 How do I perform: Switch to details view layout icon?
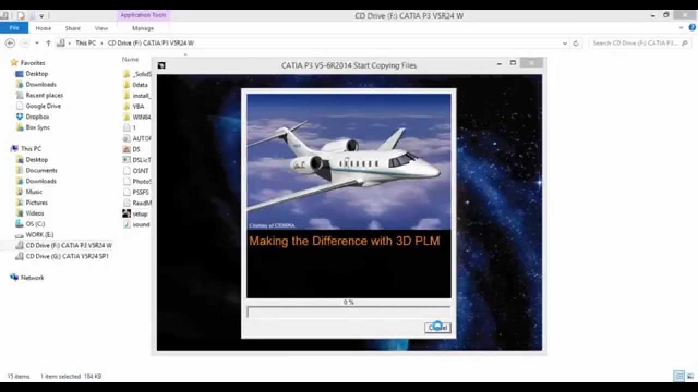pos(679,376)
